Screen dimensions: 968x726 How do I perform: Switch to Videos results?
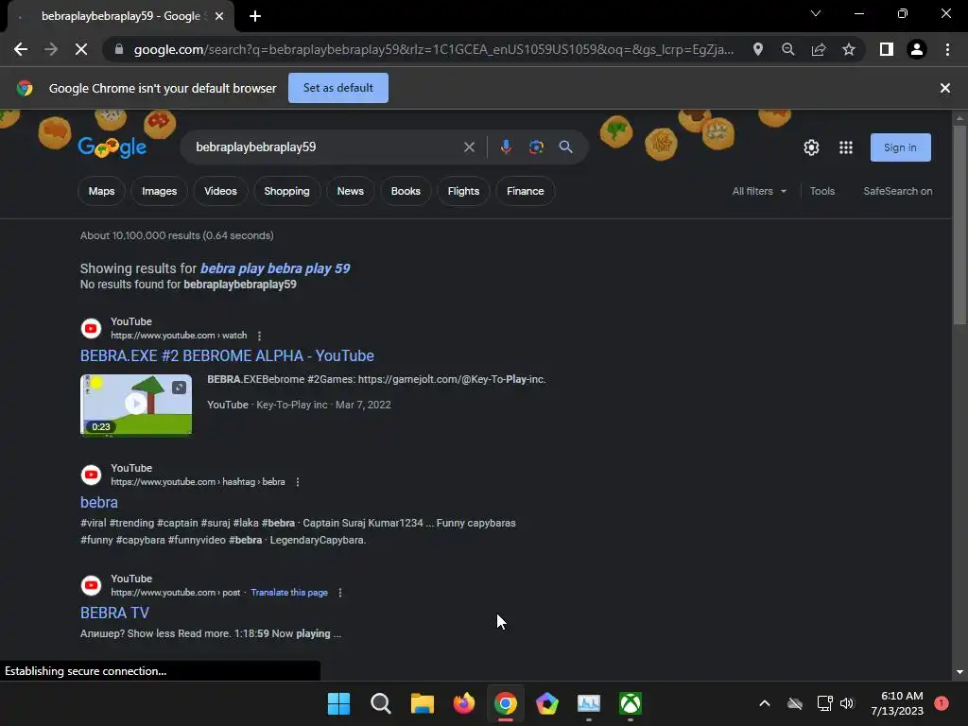coord(220,191)
